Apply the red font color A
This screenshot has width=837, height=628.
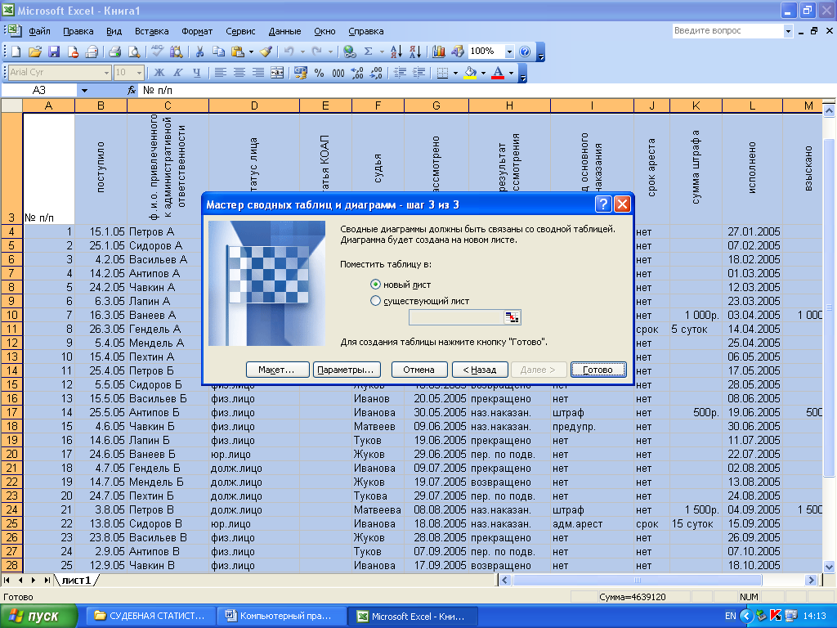click(x=498, y=72)
